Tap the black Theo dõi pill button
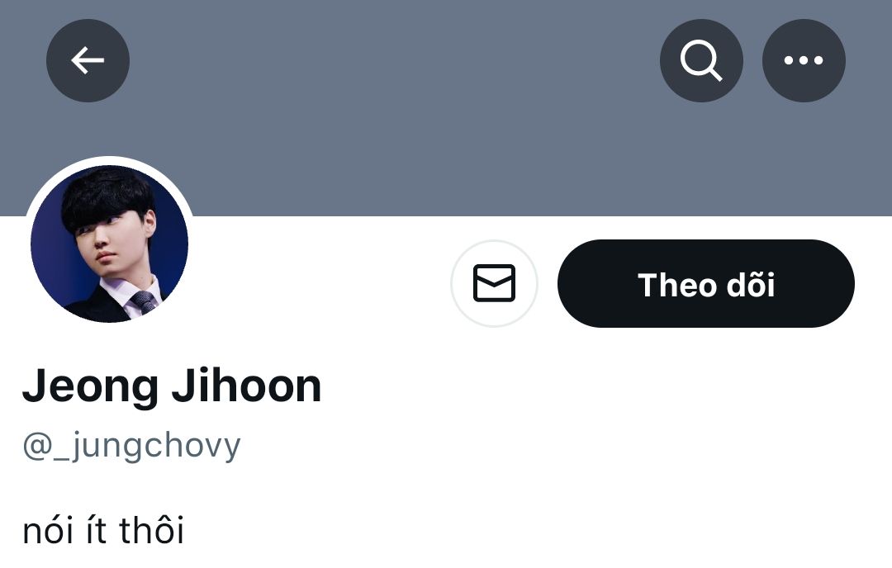Screen dimensions: 892x568 pos(706,283)
